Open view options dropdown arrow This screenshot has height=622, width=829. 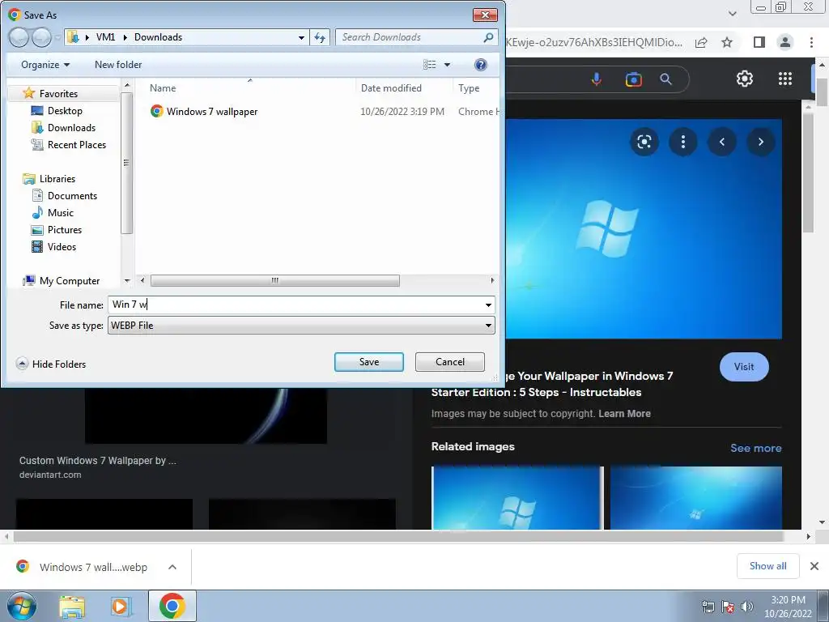(x=447, y=65)
